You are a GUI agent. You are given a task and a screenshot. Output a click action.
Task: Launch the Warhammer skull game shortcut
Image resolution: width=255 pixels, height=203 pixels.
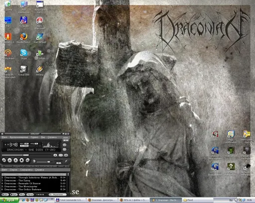(x=231, y=166)
